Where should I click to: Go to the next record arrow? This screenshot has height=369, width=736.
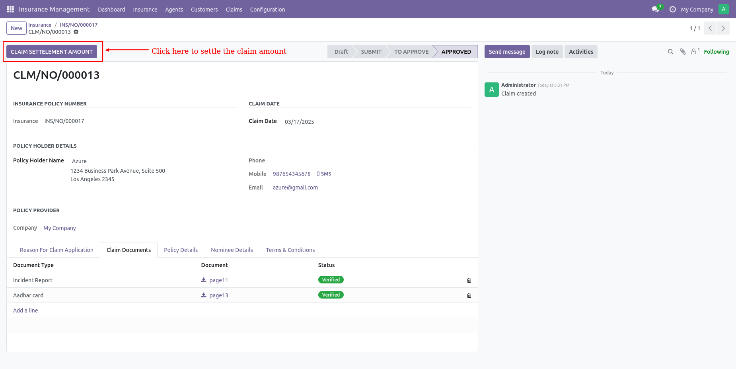(723, 28)
